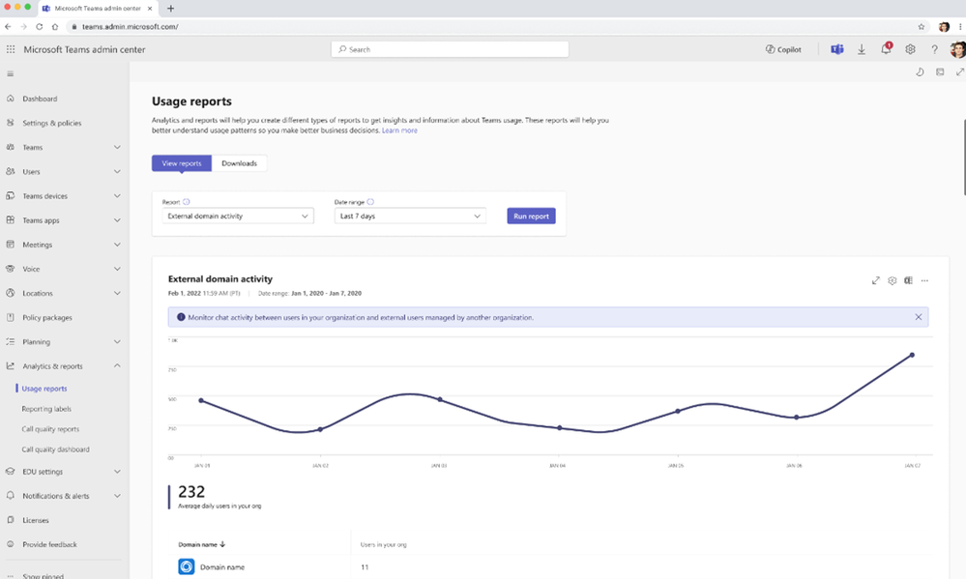Image resolution: width=966 pixels, height=579 pixels.
Task: Open chart settings gear in report card
Action: tap(893, 280)
